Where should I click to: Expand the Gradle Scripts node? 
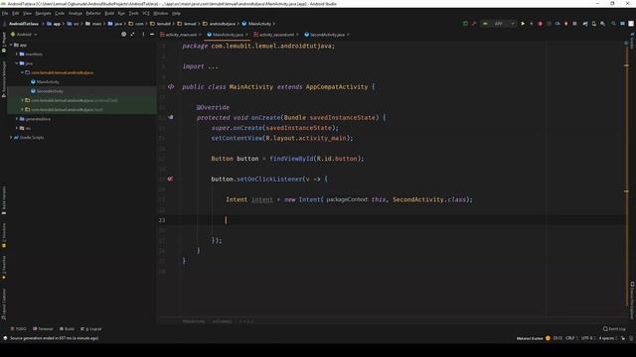pos(11,137)
